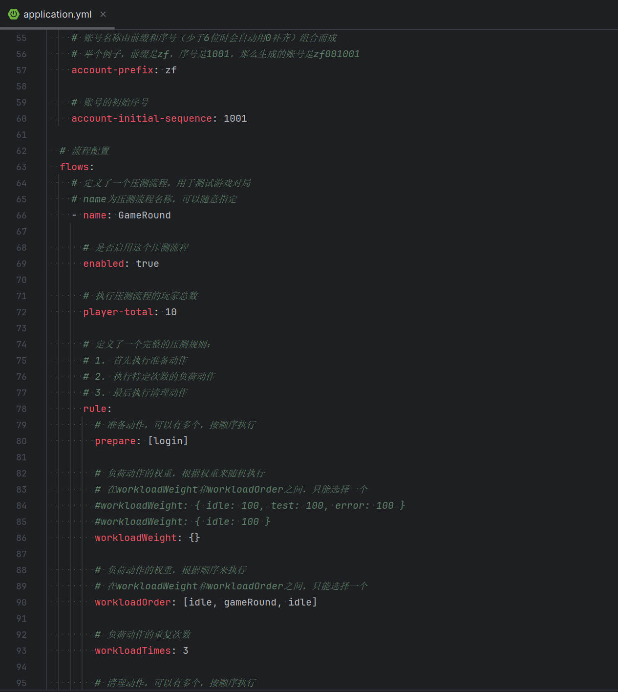Click the GameRound value on line 66
The height and width of the screenshot is (692, 618).
(x=145, y=215)
